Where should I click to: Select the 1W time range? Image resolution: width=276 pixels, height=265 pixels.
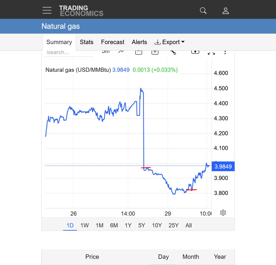pos(85,225)
